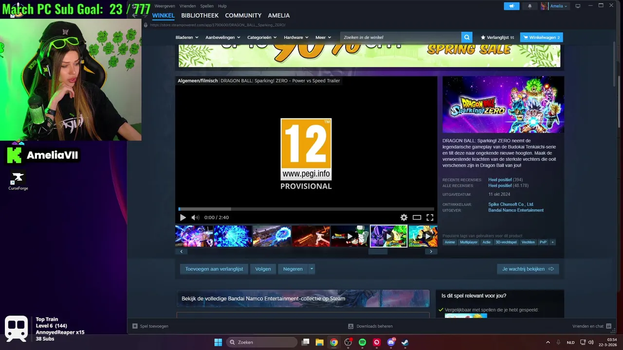
Task: Open video settings gear icon
Action: tap(403, 217)
